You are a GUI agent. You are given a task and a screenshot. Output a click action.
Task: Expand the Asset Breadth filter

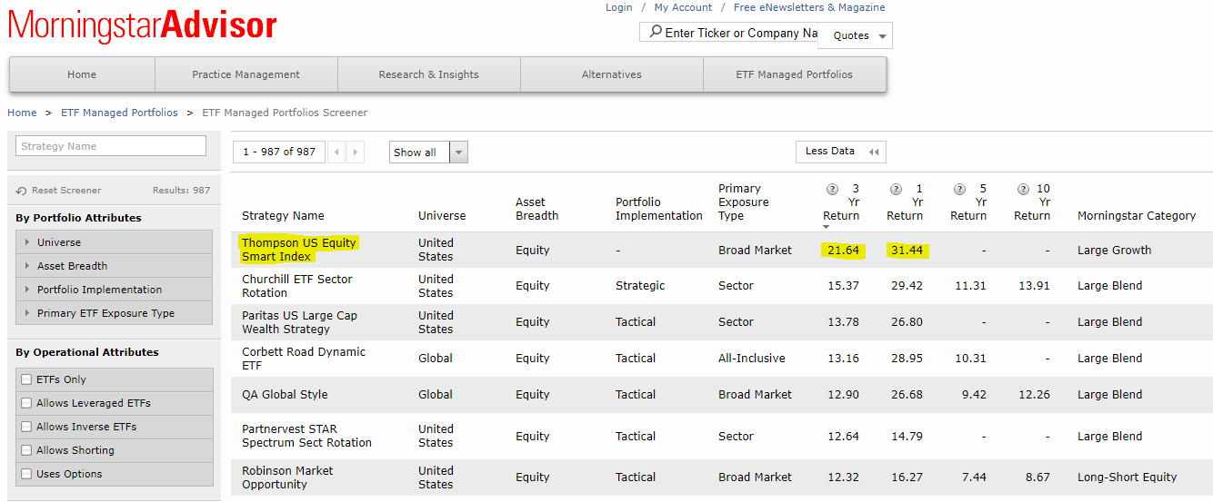pos(114,266)
